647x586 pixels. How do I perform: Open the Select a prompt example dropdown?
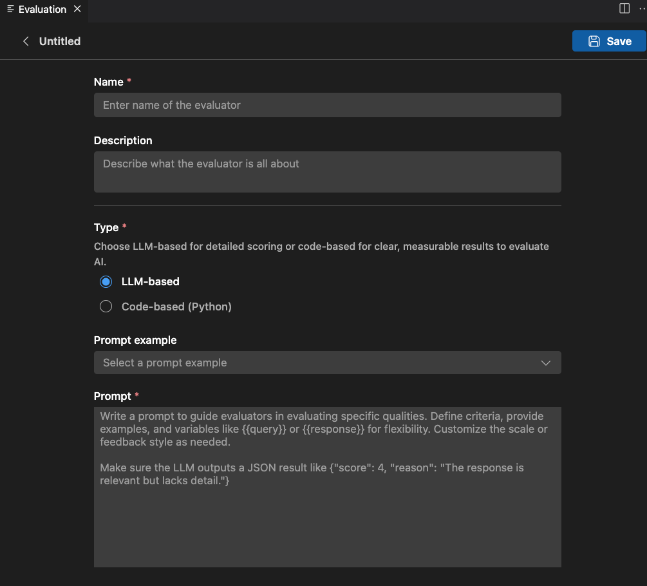(327, 363)
